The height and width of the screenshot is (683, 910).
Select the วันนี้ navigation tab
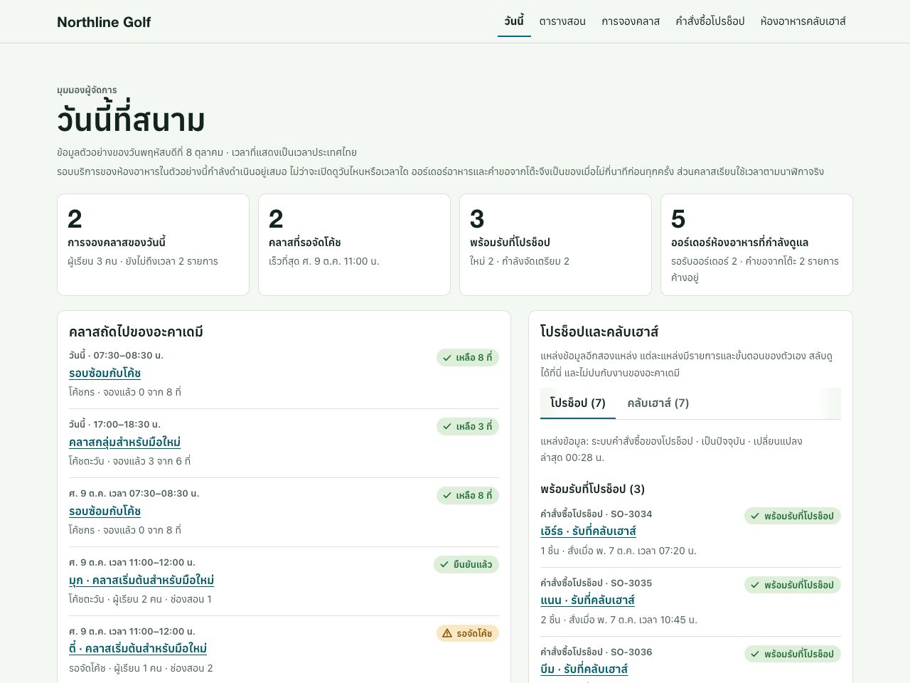tap(514, 21)
